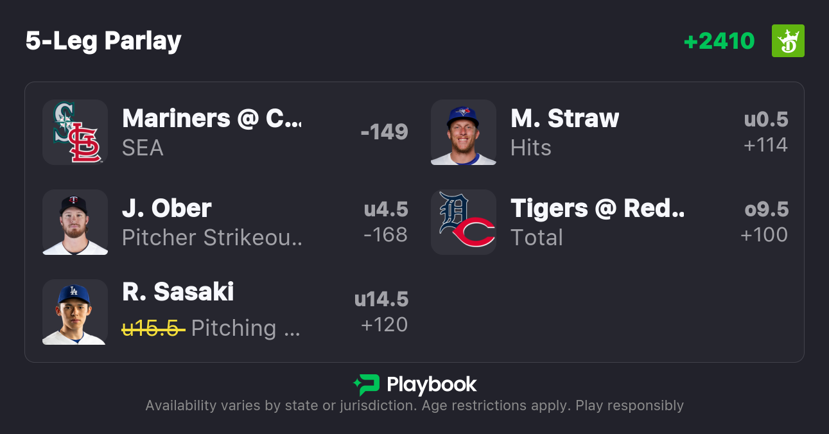
Task: Open R. Sasaki's player headshot
Action: (75, 312)
